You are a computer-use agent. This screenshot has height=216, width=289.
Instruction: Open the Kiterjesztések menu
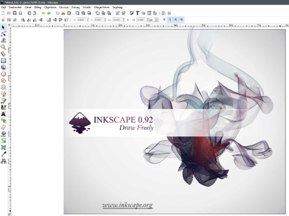102,7
